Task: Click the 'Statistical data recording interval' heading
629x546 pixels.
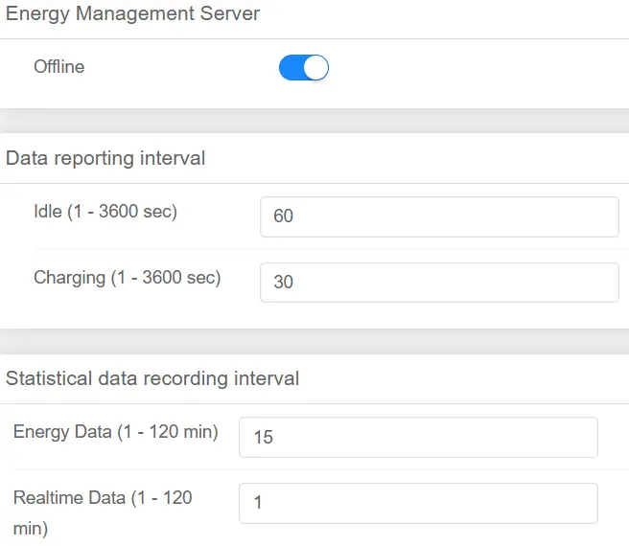Action: tap(152, 378)
